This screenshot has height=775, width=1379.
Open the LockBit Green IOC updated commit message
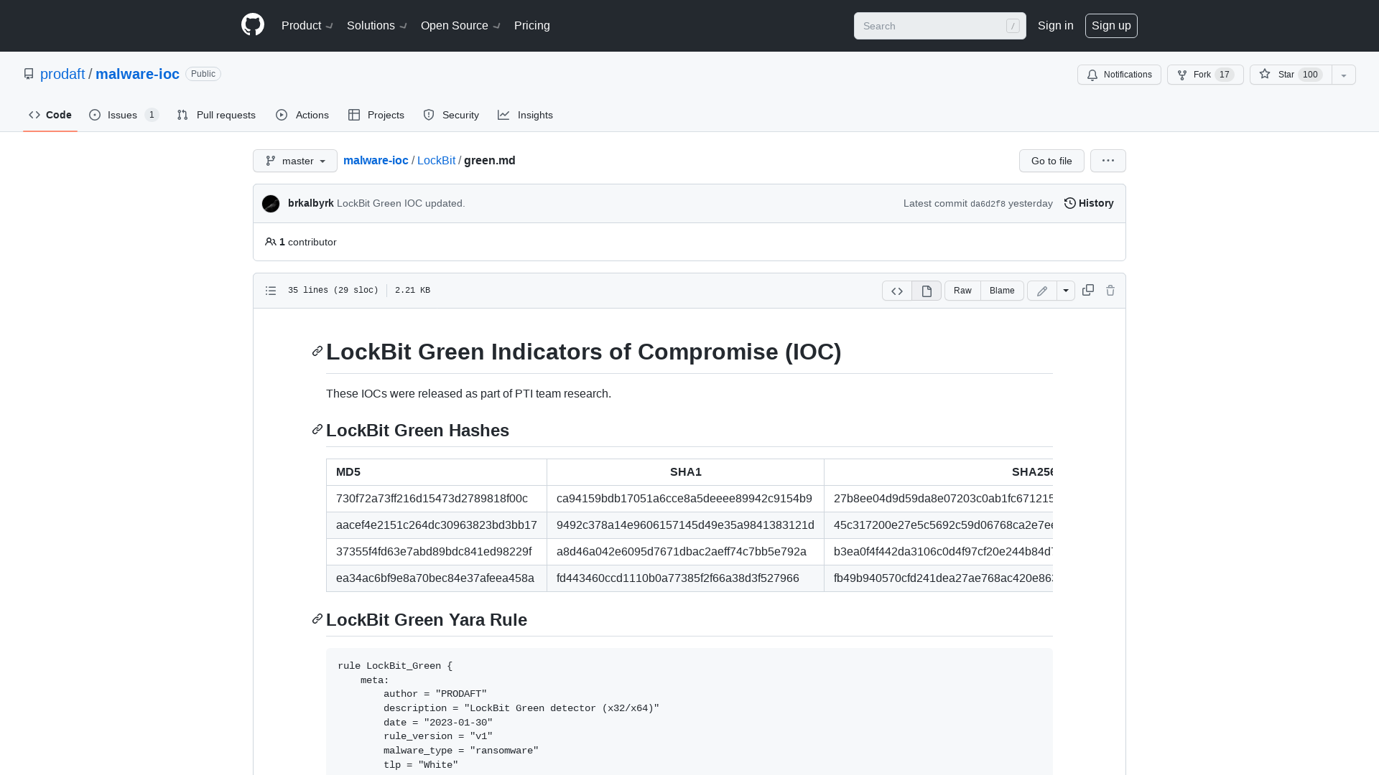(401, 203)
